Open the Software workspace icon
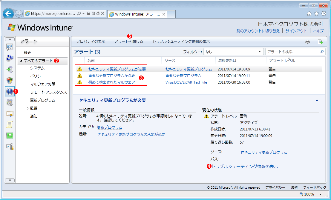The height and width of the screenshot is (200, 331). coord(10,103)
